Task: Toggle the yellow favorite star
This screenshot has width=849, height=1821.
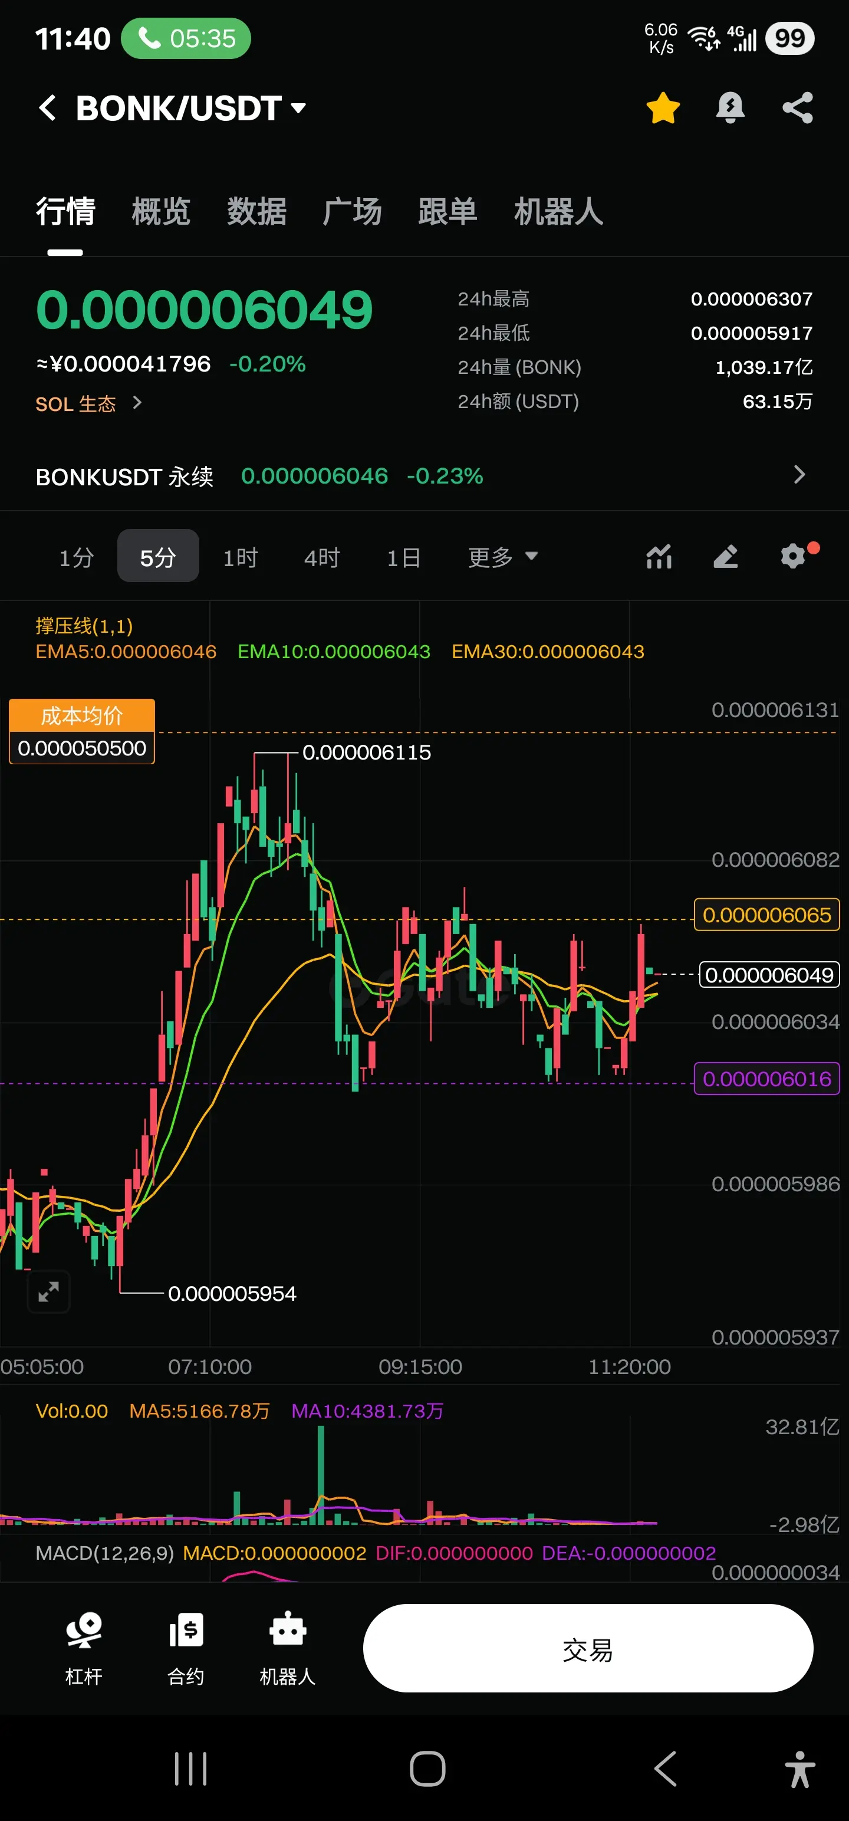Action: click(x=662, y=108)
